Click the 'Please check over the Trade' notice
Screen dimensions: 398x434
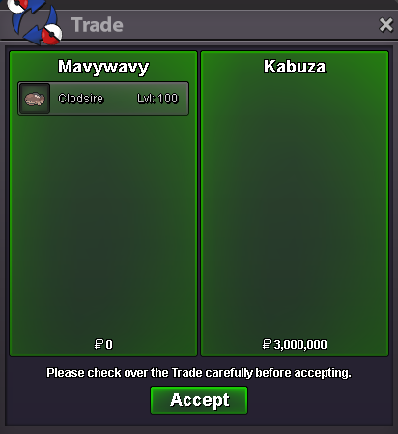click(199, 373)
